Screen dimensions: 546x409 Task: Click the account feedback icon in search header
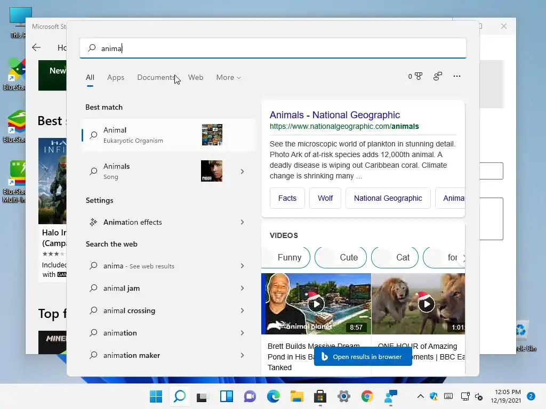(438, 76)
